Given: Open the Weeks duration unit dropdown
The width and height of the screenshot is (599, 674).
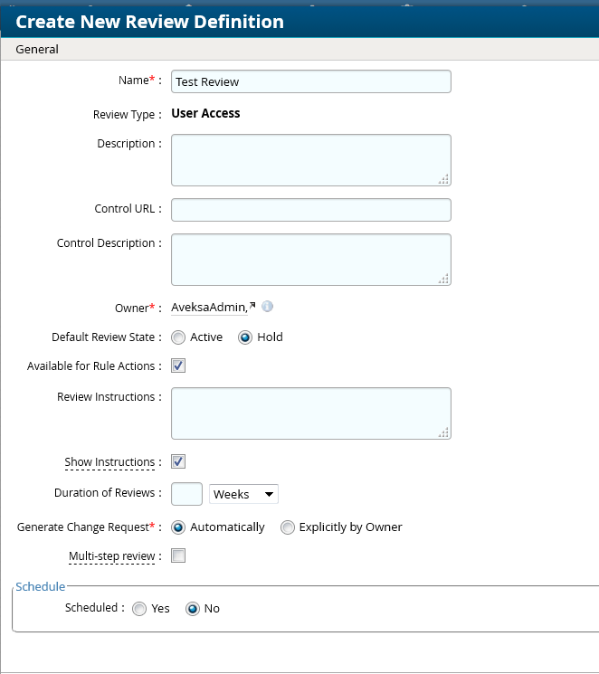Looking at the screenshot, I should click(x=243, y=495).
